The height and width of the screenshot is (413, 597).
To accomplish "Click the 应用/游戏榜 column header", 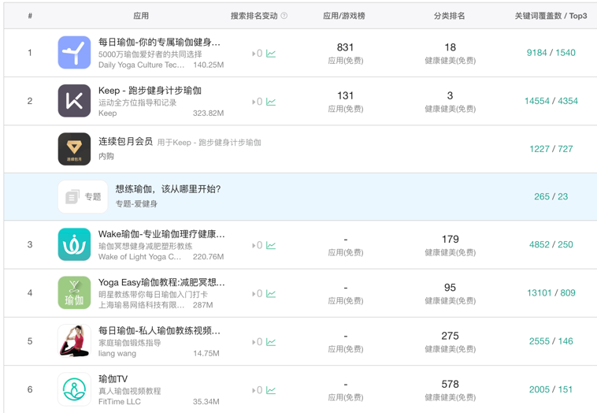I will [x=344, y=16].
